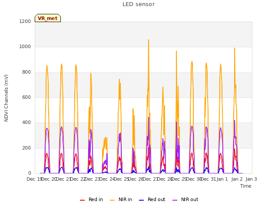This screenshot has width=278, height=208.
Task: Click the Time axis title
Action: [246, 186]
